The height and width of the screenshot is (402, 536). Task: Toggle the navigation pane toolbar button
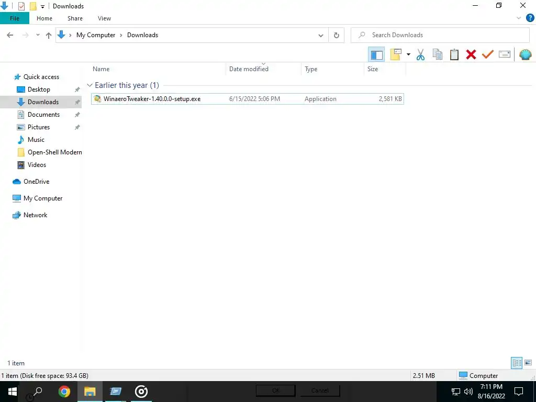coord(376,54)
